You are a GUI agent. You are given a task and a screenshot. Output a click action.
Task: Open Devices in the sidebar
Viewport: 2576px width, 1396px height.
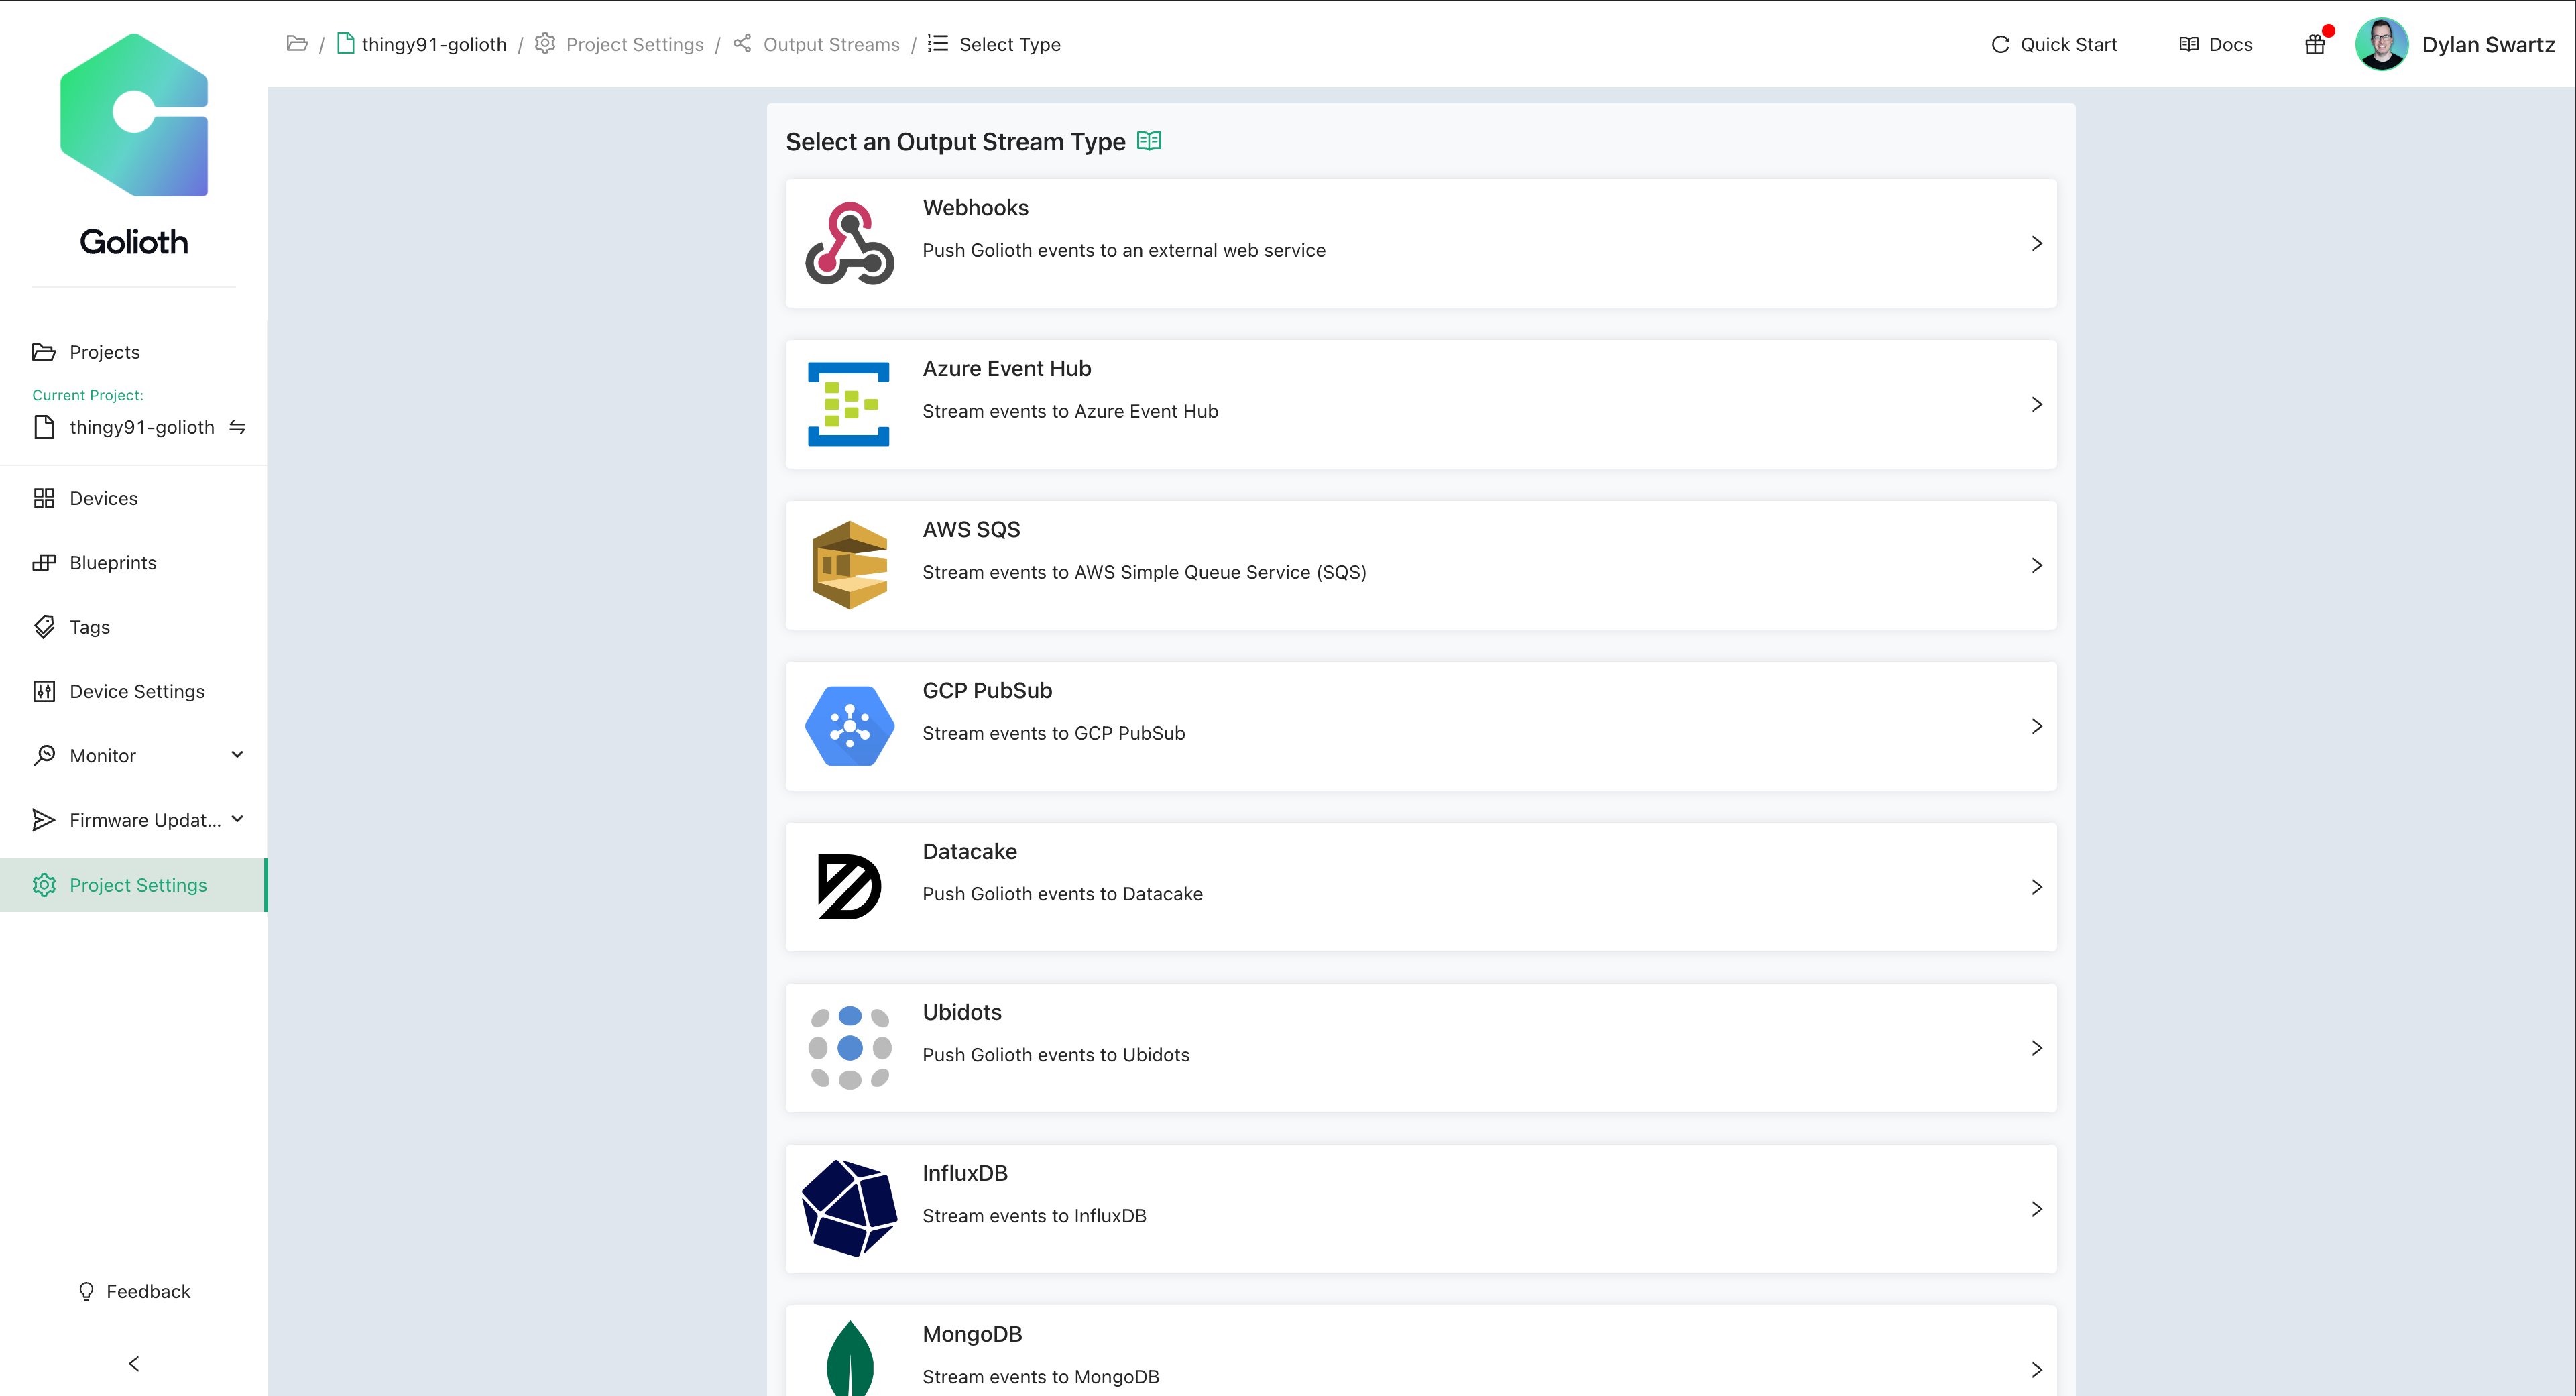[x=103, y=498]
